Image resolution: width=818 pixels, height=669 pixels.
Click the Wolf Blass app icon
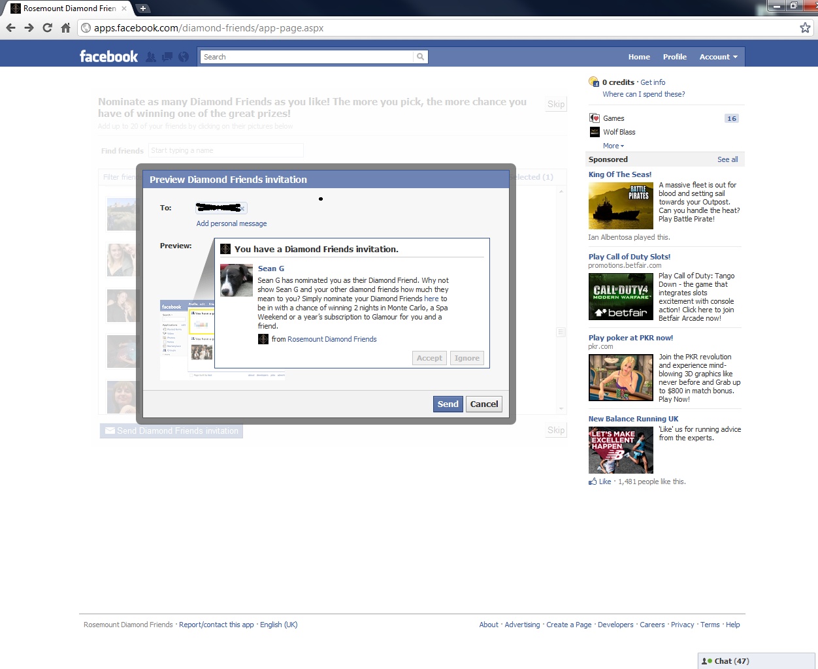coord(595,132)
